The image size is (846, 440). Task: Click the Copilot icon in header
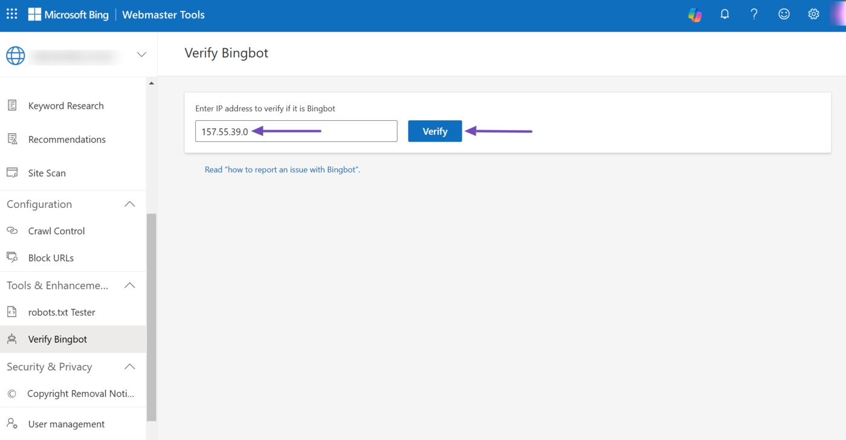click(695, 15)
